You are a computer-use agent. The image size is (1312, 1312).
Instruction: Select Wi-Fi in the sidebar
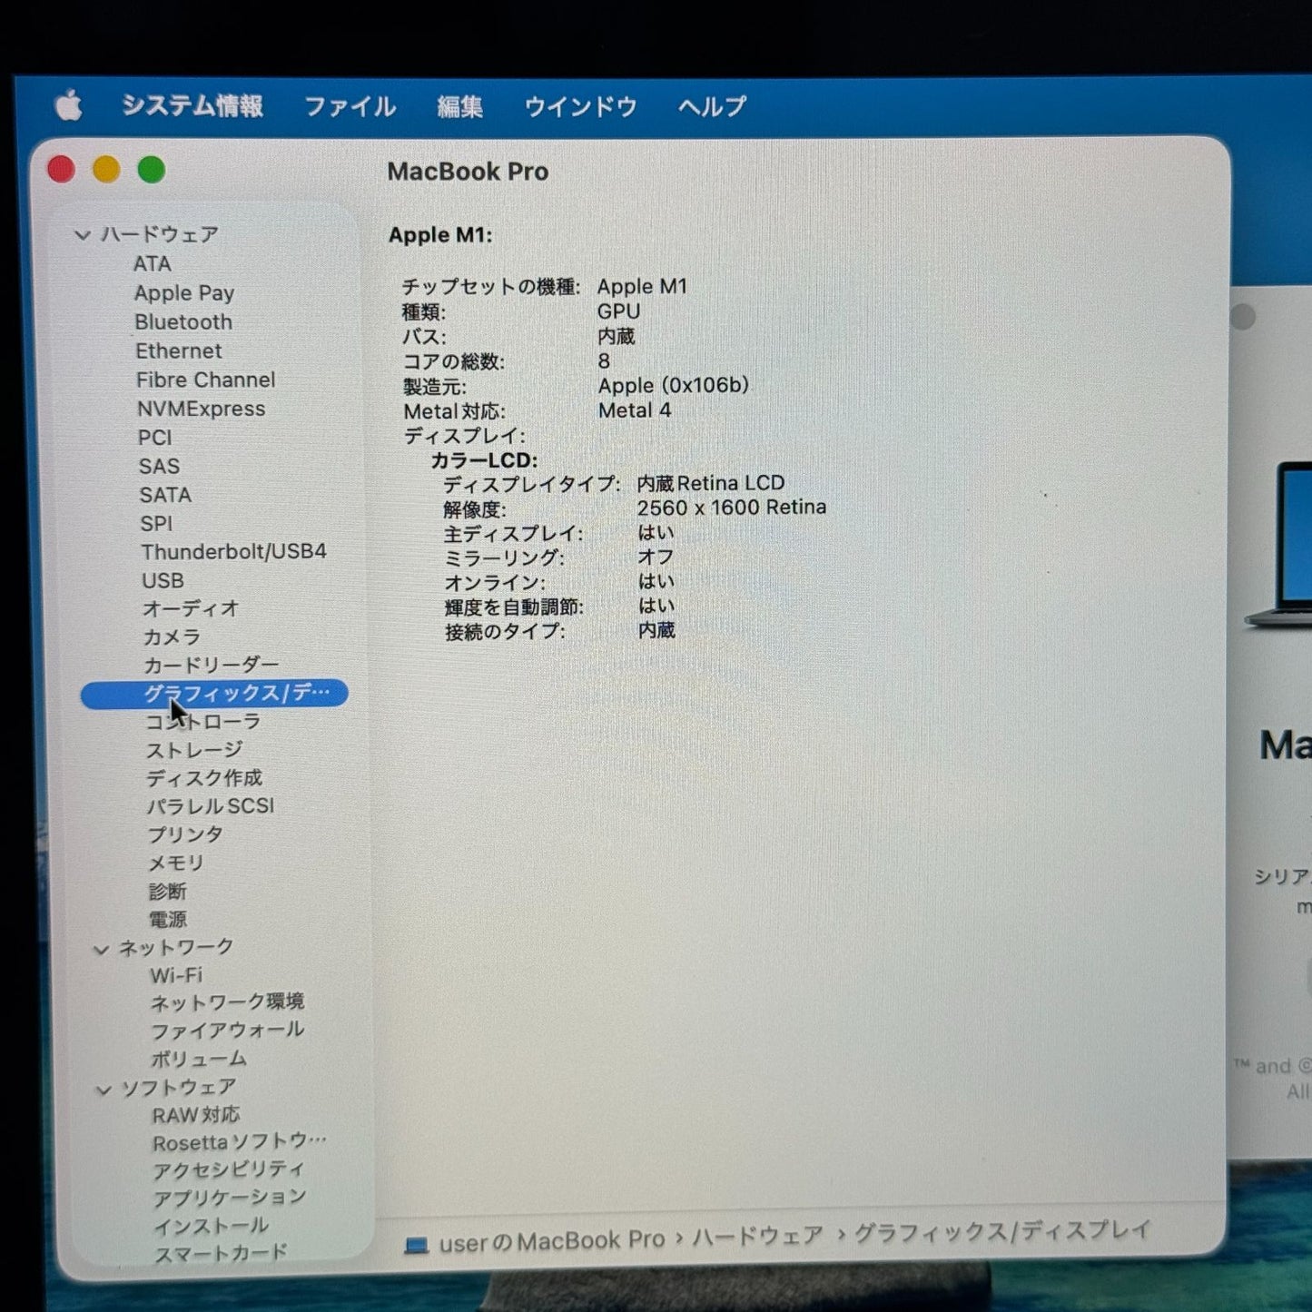click(x=176, y=976)
